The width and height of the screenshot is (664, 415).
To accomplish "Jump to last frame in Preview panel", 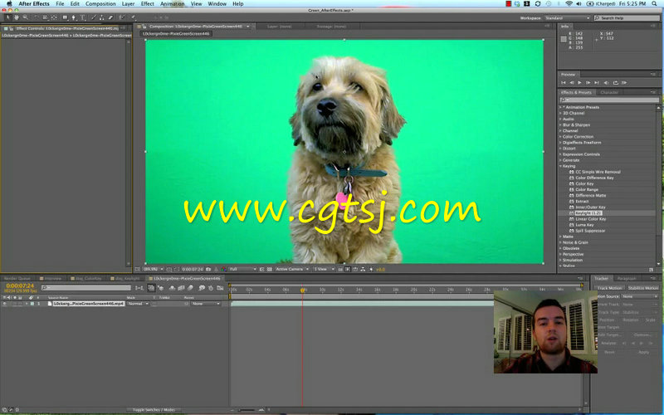I will (x=597, y=82).
